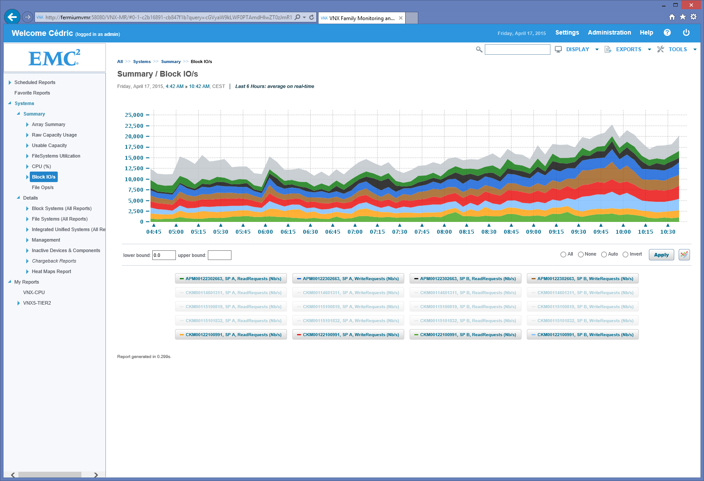Open the Settings menu
This screenshot has height=481, width=704.
tap(567, 33)
